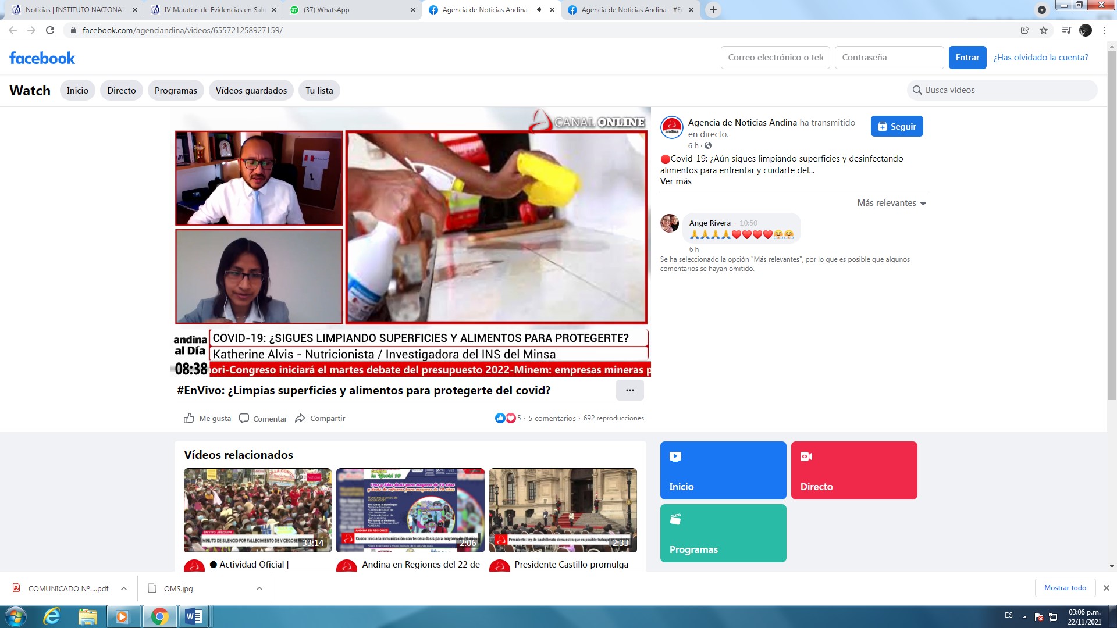
Task: Expand description with Ver más
Action: 675,181
